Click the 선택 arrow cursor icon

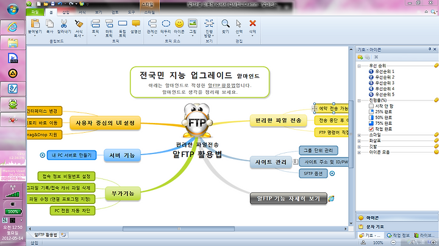pos(238,24)
